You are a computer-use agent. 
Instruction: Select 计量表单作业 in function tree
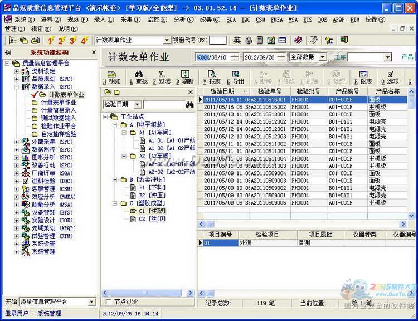tap(59, 103)
